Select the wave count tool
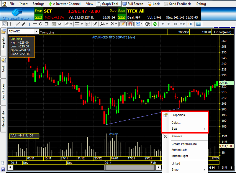 point(102,24)
